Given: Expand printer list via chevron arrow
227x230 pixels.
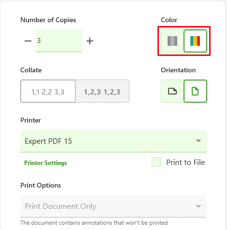Looking at the screenshot, I should (199, 141).
